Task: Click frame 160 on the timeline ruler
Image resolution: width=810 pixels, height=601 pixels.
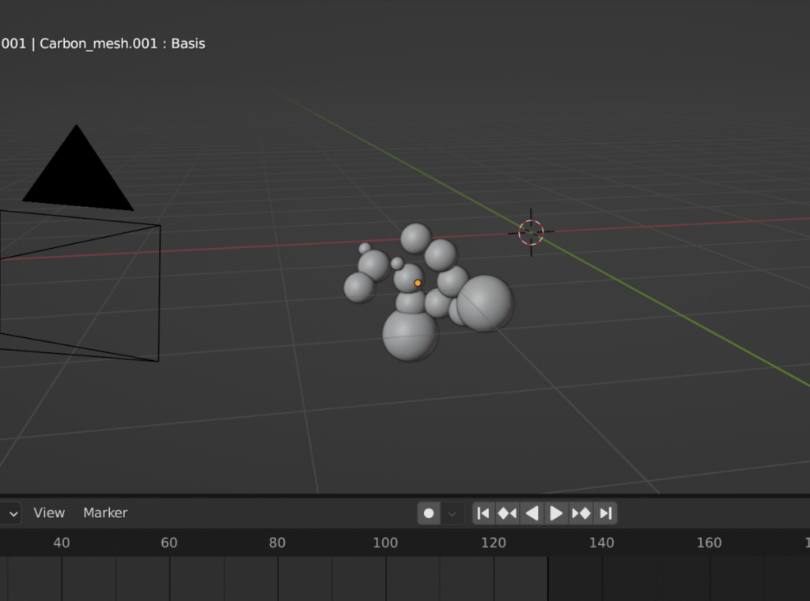Action: [709, 543]
